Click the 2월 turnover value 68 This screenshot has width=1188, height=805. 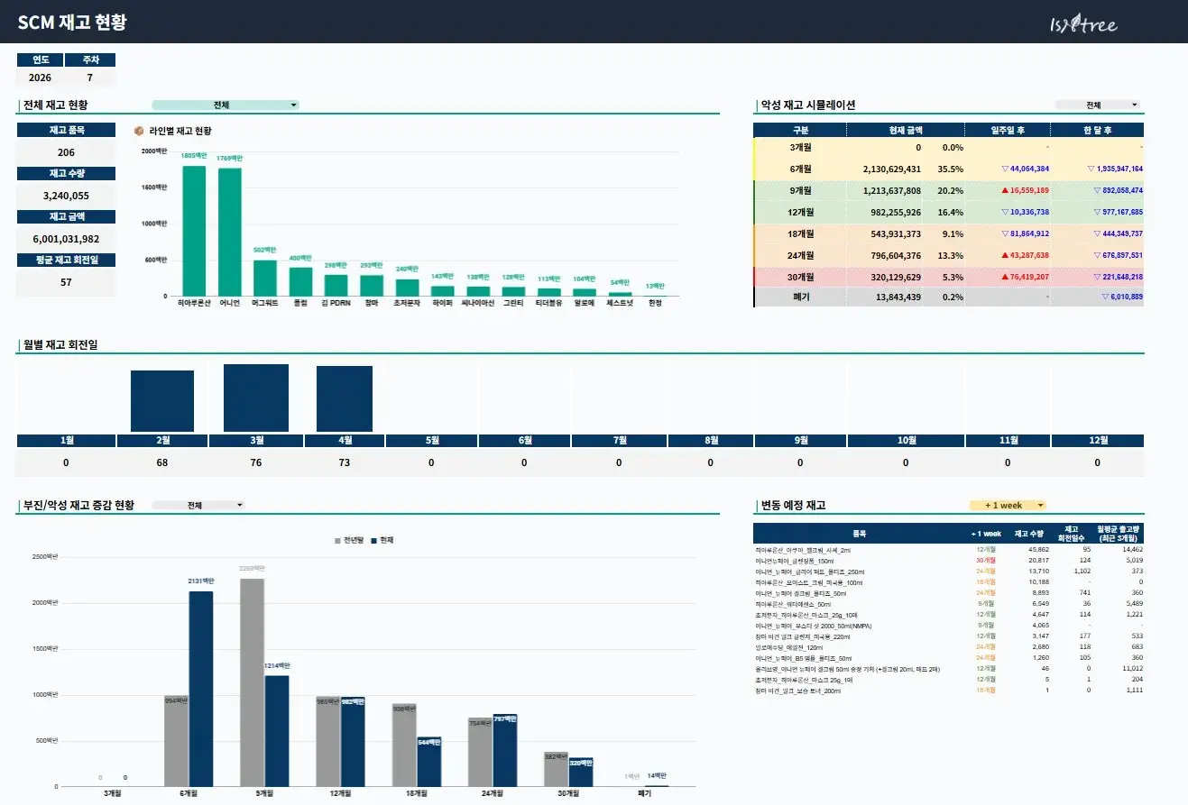pyautogui.click(x=162, y=462)
